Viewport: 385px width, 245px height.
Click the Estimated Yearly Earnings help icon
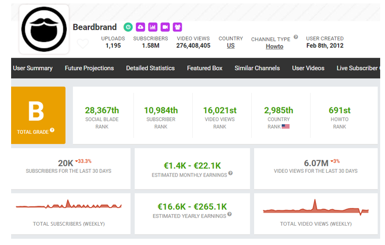point(229,214)
